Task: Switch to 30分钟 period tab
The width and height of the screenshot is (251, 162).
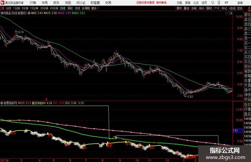Action: click(x=44, y=8)
